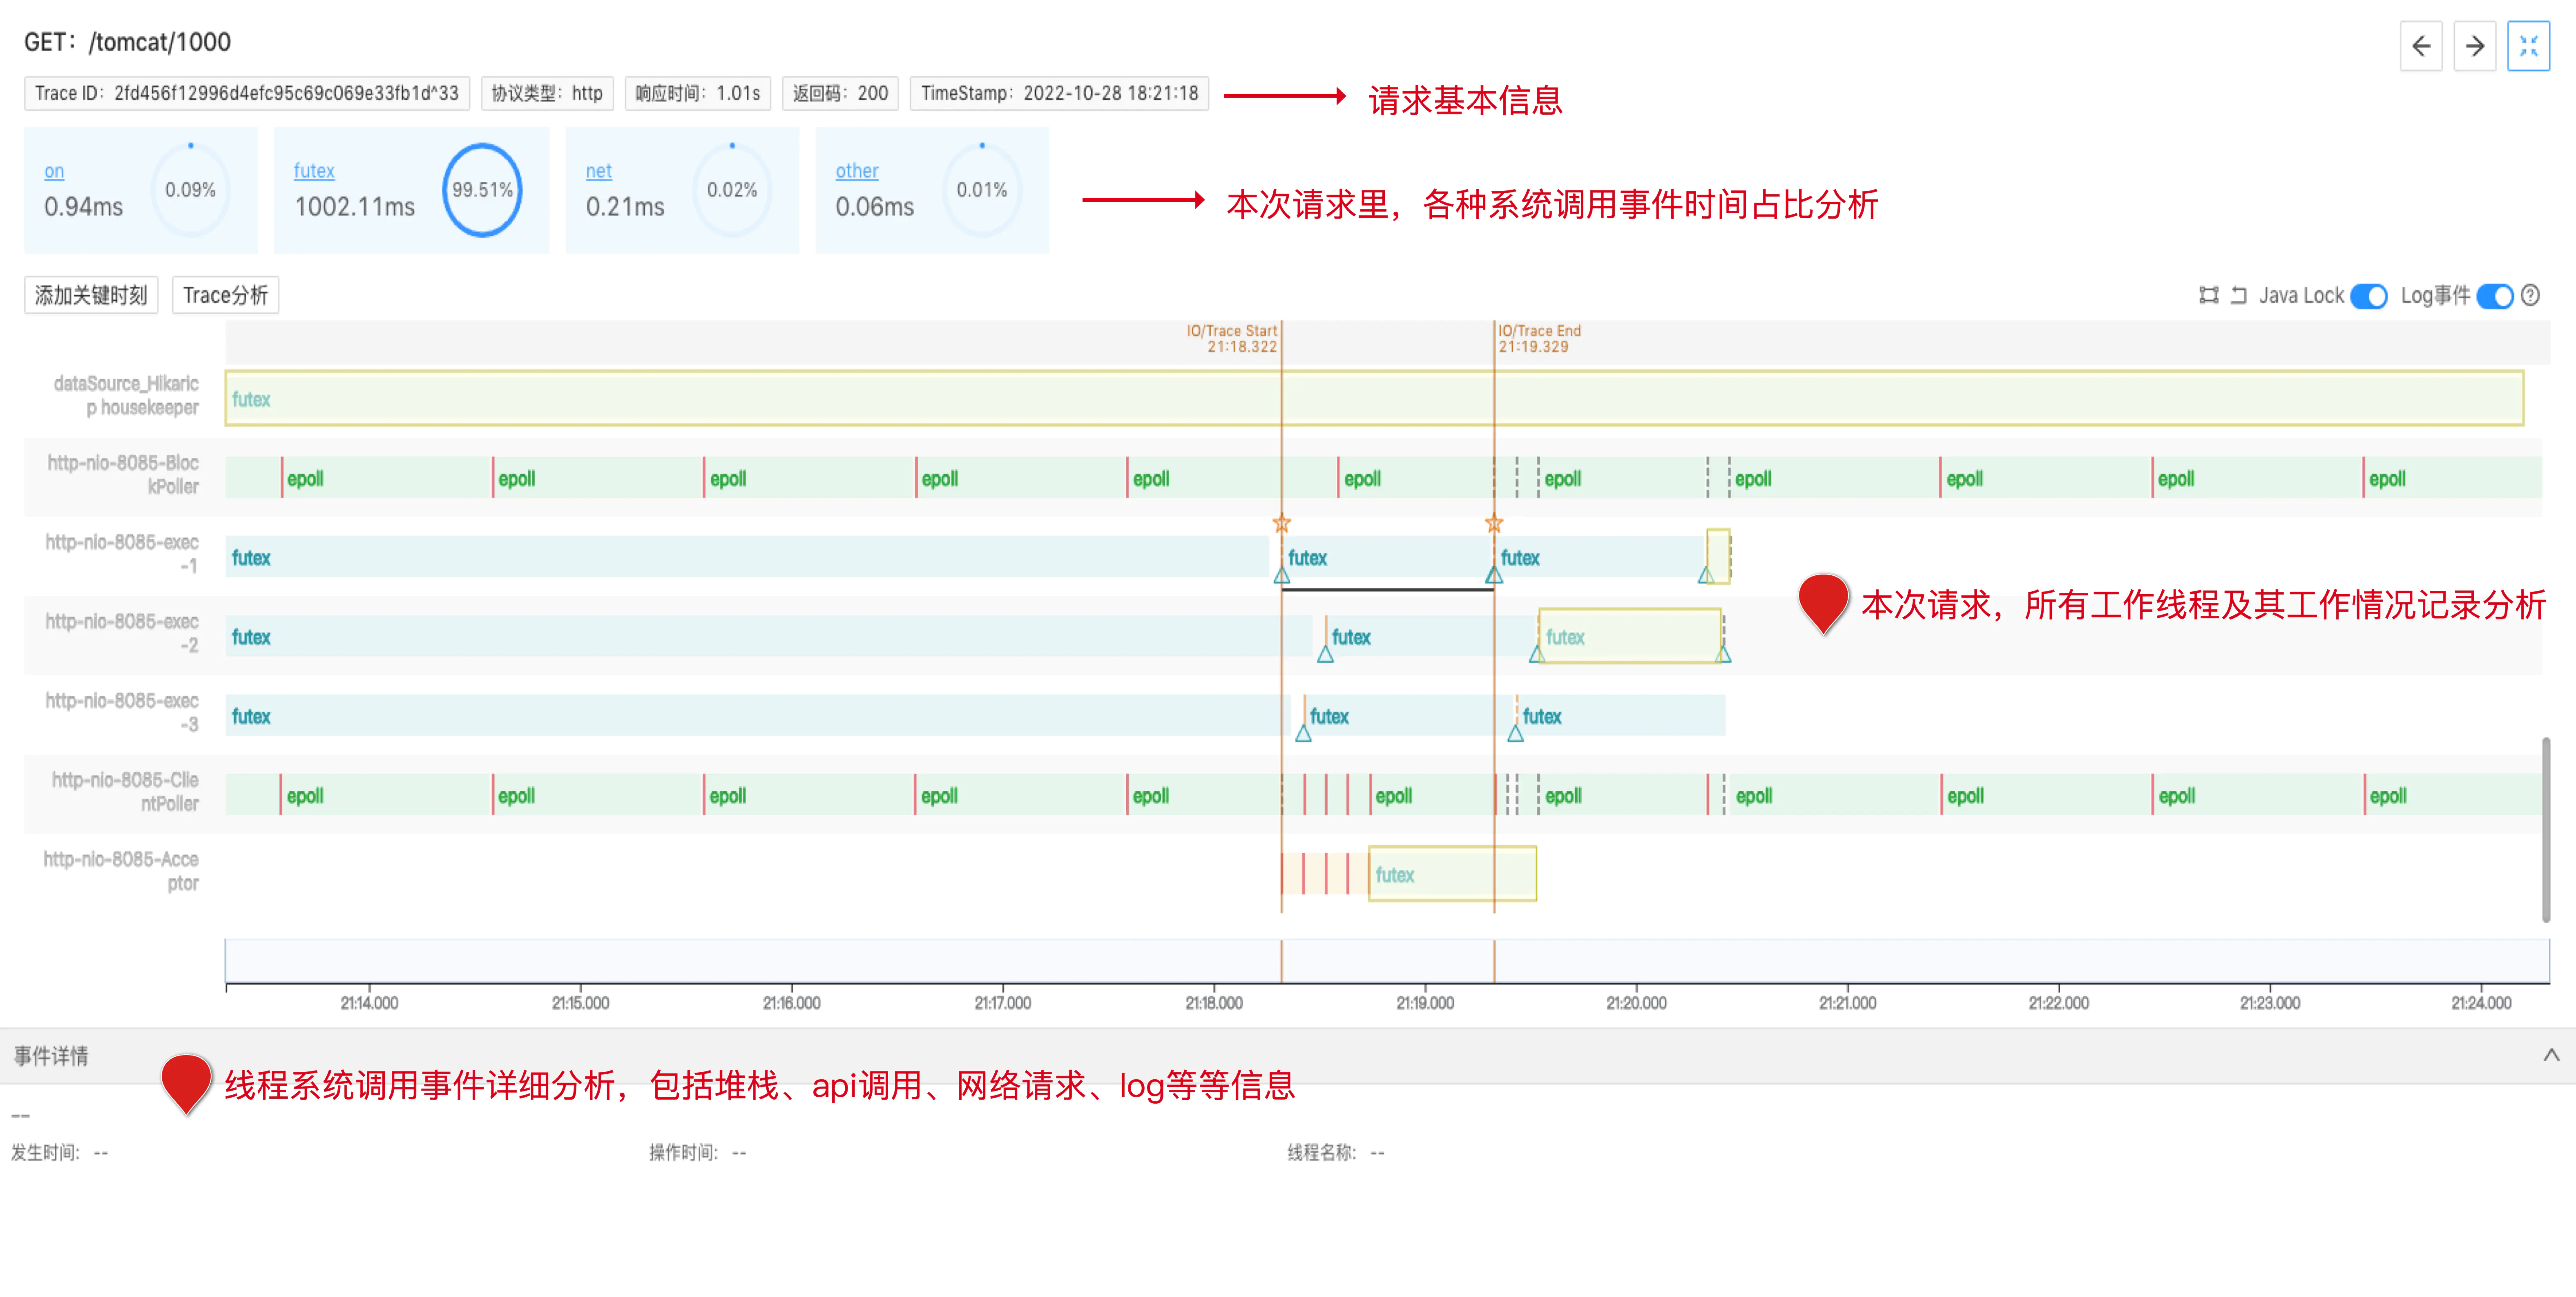Click the frame-select icon beside Java Lock
Viewport: 2576px width, 1297px height.
tap(2209, 295)
